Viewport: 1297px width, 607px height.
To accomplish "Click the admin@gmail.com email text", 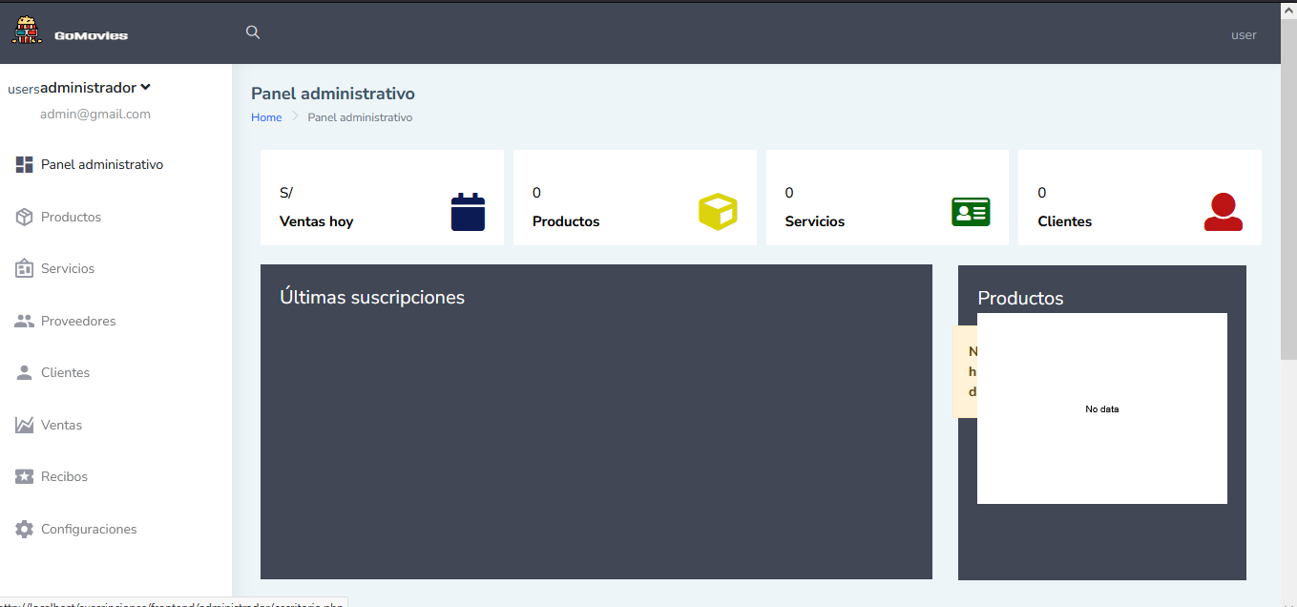I will click(x=94, y=115).
